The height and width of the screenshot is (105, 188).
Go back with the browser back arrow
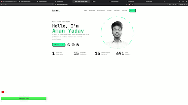pos(1,4)
